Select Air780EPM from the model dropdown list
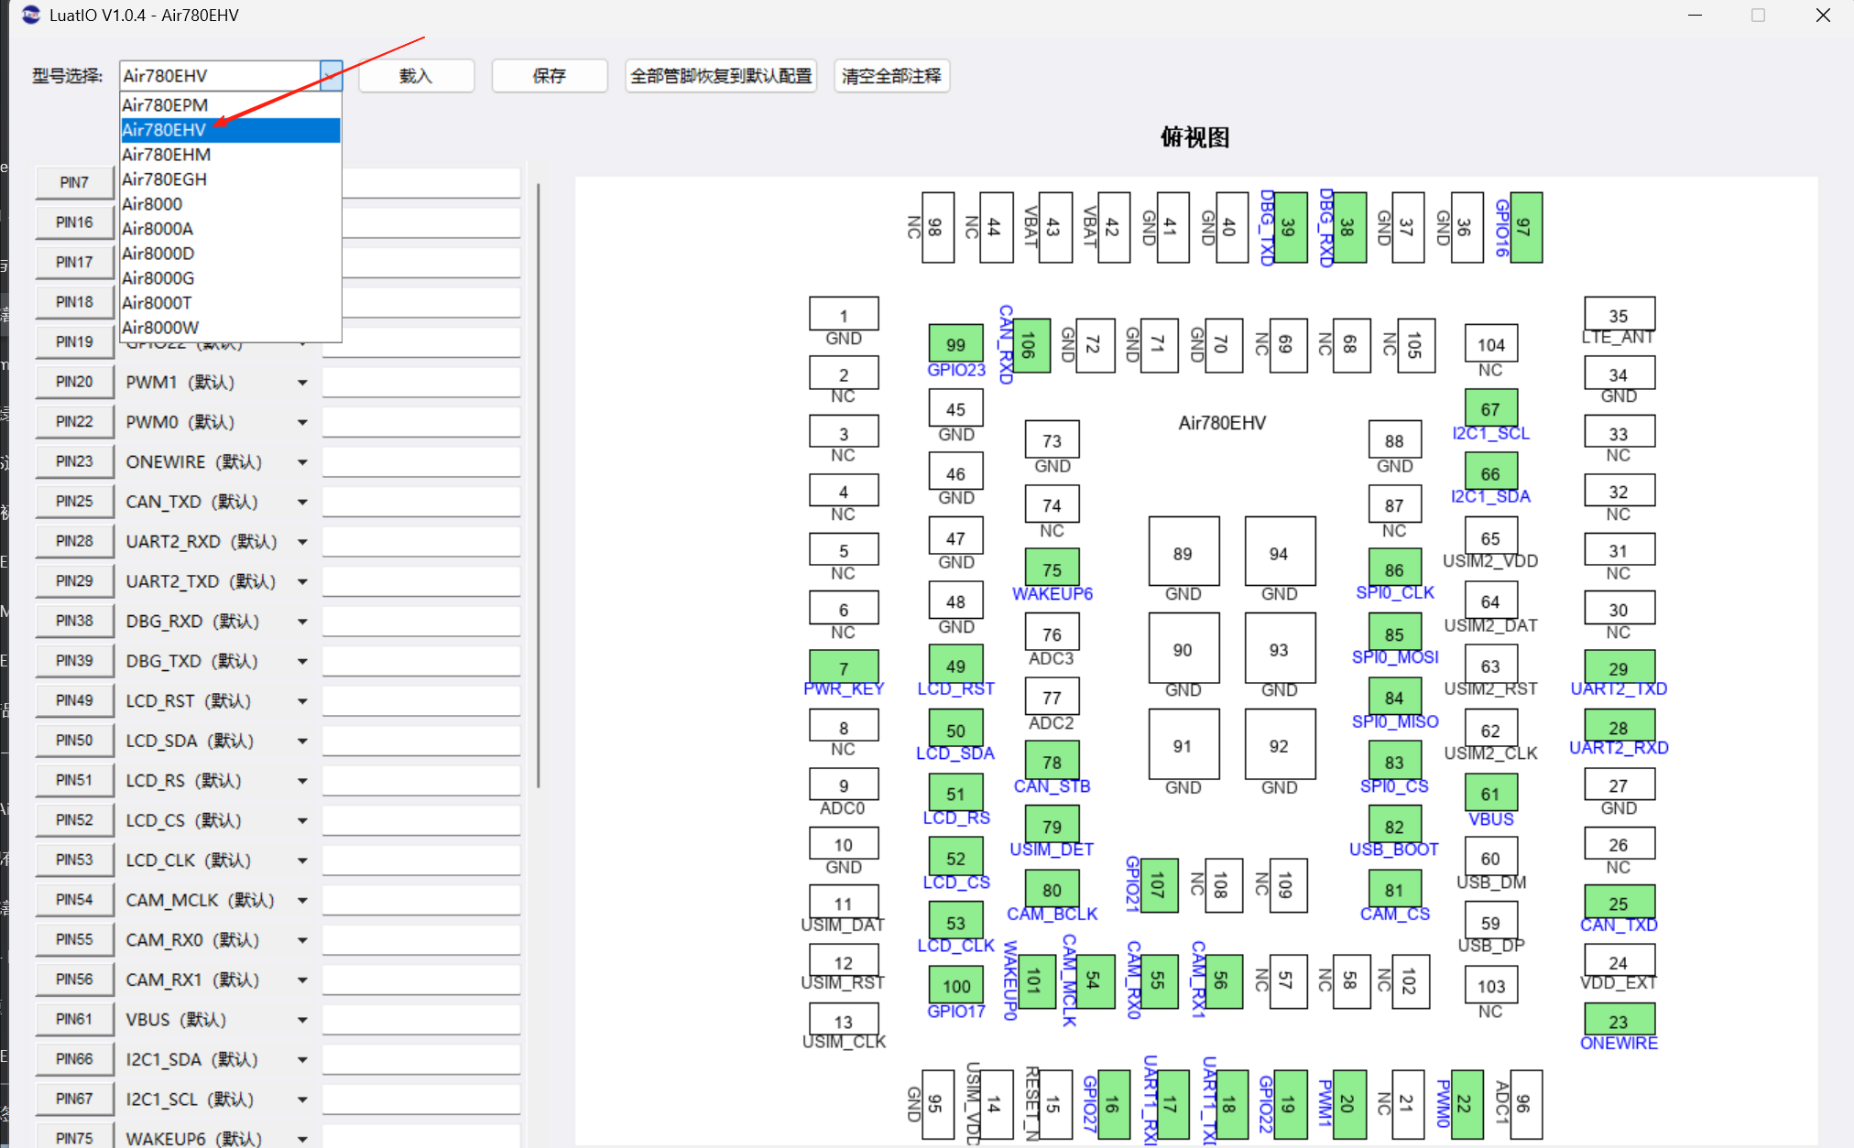Viewport: 1854px width, 1148px height. tap(230, 105)
